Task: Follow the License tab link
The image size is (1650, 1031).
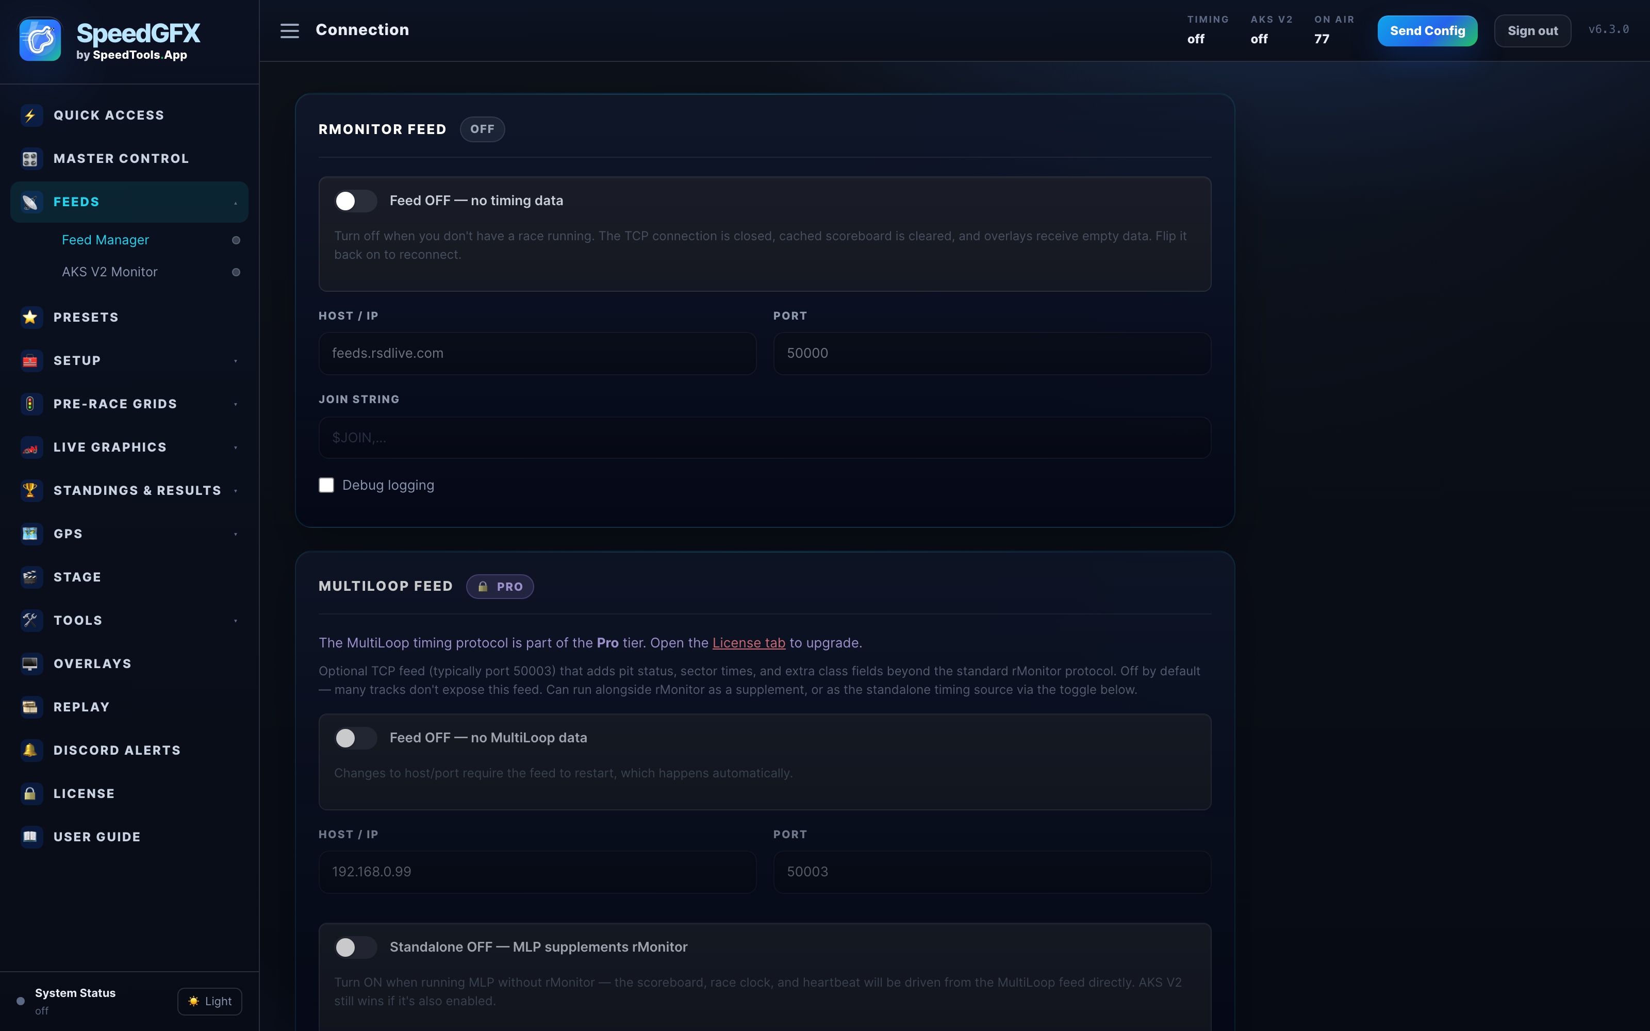Action: tap(749, 643)
